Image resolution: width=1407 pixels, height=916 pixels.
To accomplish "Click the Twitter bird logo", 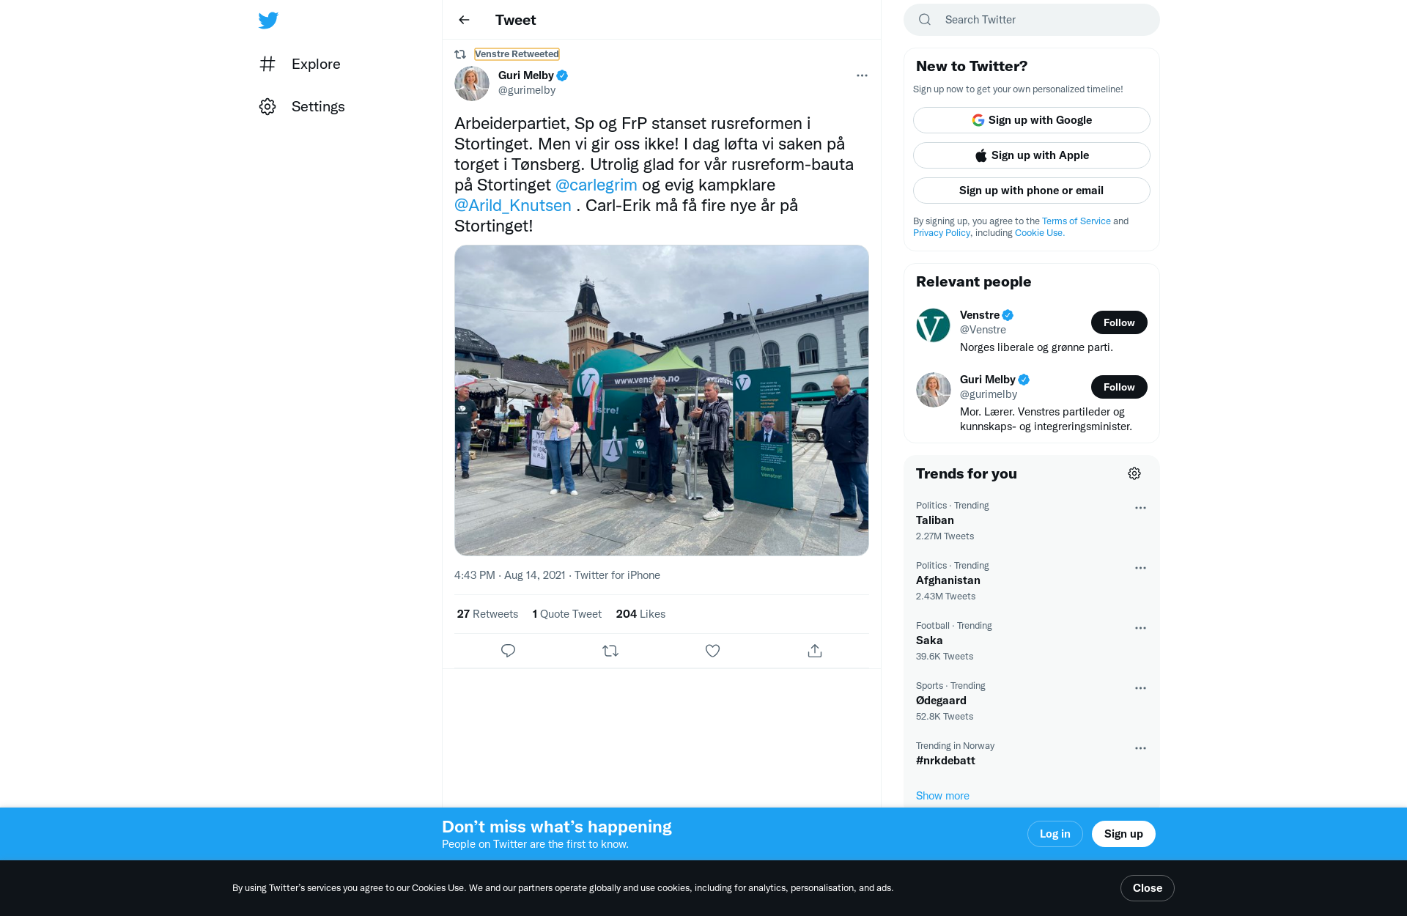I will point(268,20).
